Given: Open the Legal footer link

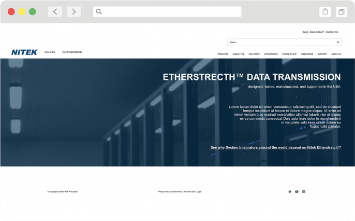Looking at the screenshot, I should pyautogui.click(x=199, y=192).
